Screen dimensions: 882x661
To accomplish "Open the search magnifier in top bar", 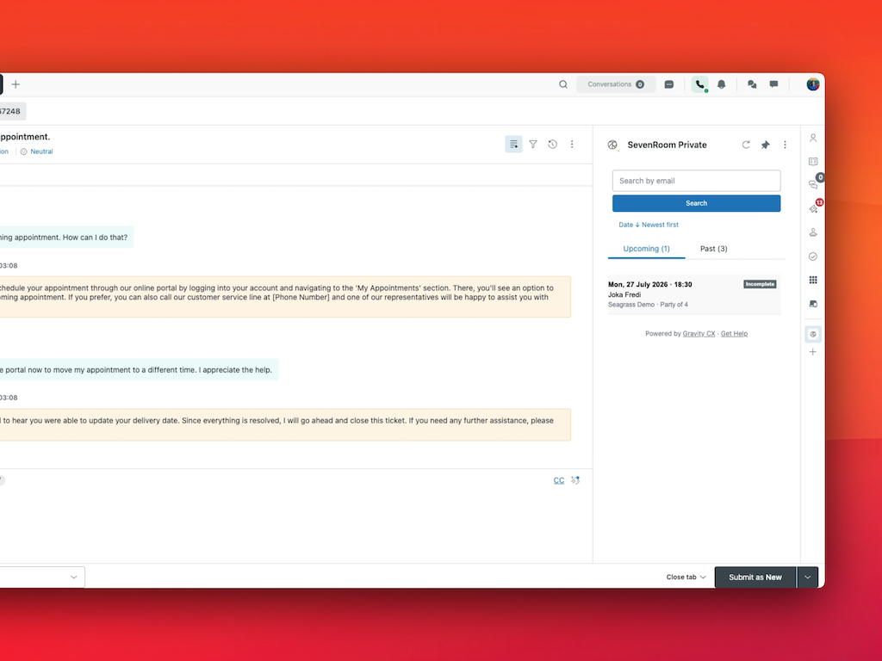I will 563,84.
